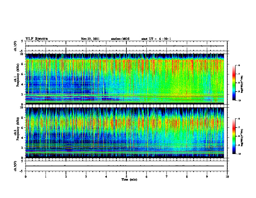Click the '-10' label on ch.2 color bar
This screenshot has height=198, width=256.
point(239,154)
